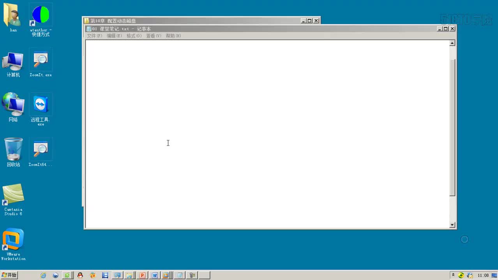Click the Notepad vertical scrollbar thumb
The width and height of the screenshot is (498, 280).
(452, 128)
